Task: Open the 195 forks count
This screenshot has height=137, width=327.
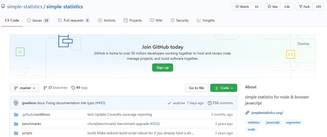Action: 318,7
